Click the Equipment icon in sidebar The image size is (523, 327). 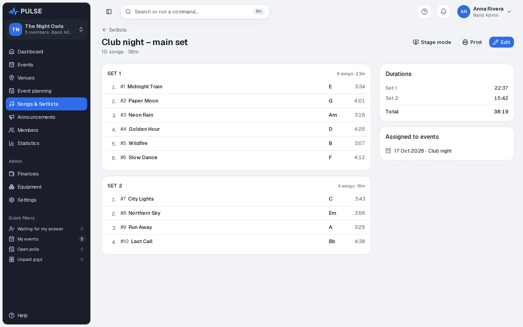tap(12, 187)
